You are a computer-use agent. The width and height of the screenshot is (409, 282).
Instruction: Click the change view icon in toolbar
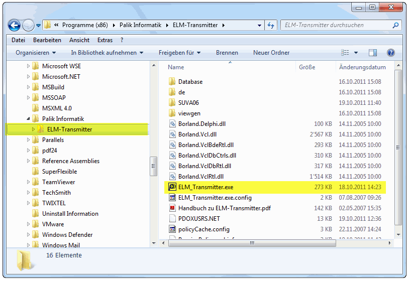click(x=345, y=53)
